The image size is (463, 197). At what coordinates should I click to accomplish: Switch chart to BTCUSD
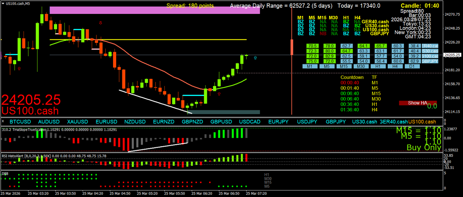click(x=20, y=122)
